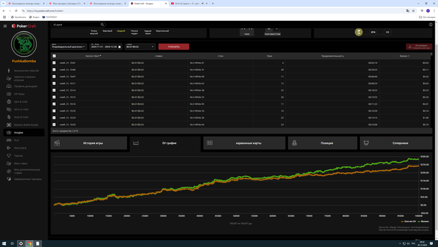Click the РАЗНОМАСТНЫЕ hand type tile
Viewport: 438px width, 247px height.
272,31
